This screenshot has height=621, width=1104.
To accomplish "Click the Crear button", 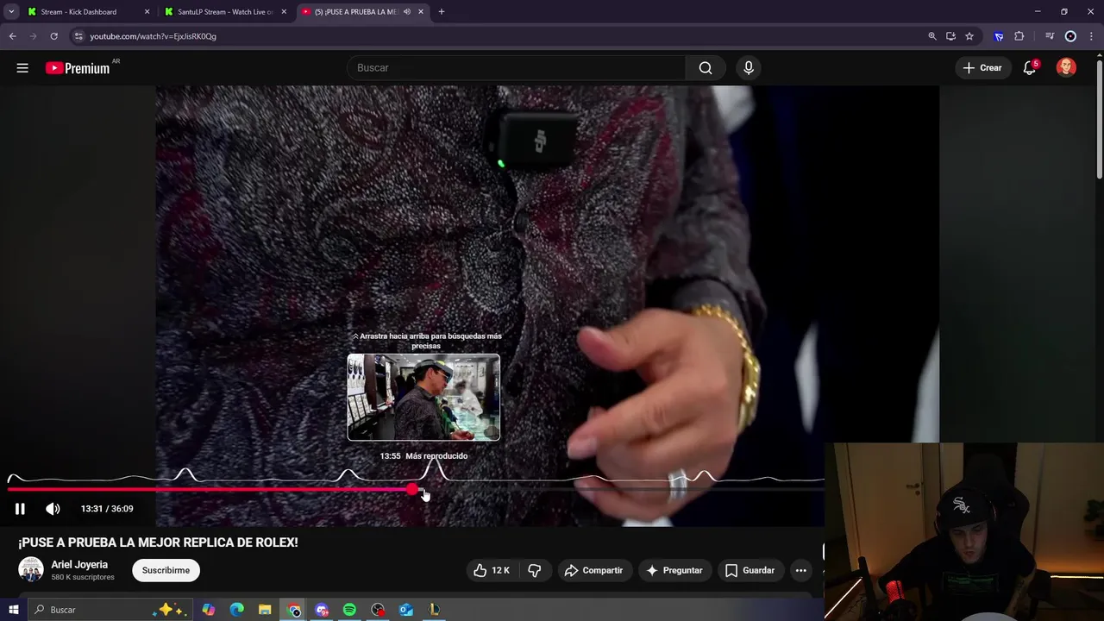I will tap(982, 68).
